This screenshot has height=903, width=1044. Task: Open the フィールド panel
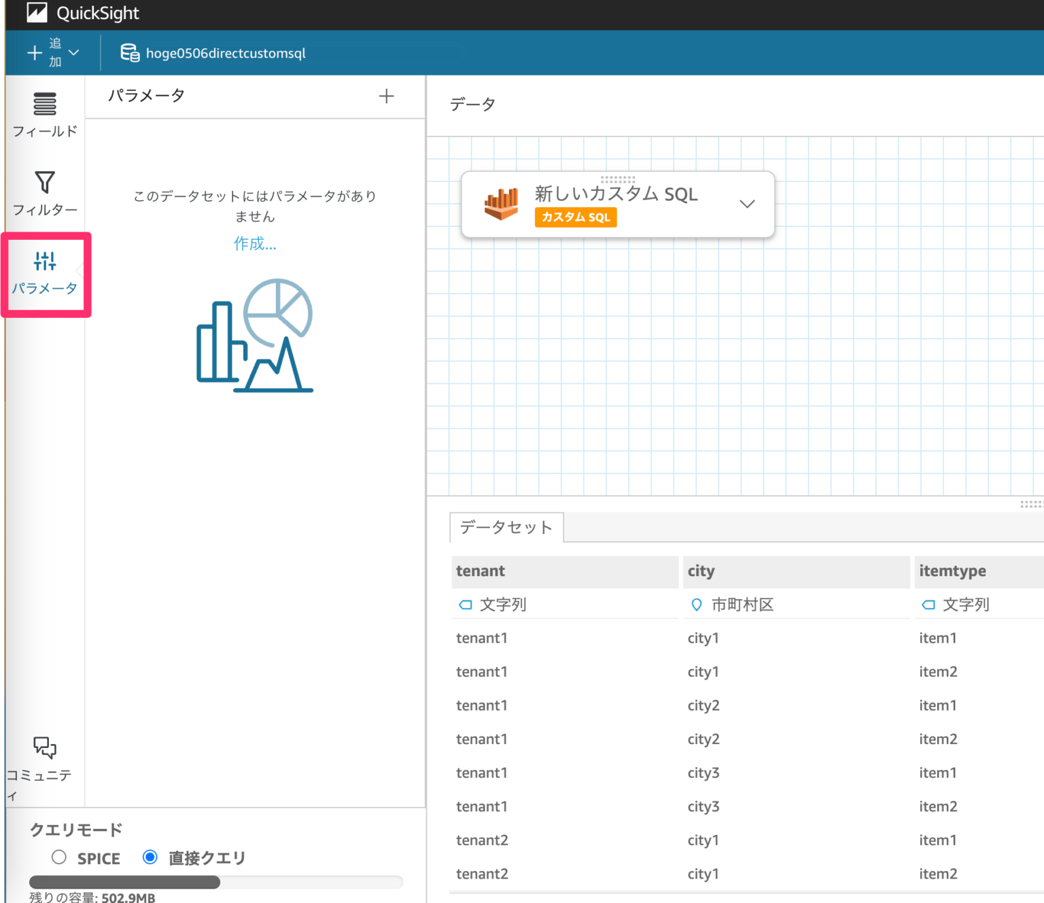coord(45,116)
